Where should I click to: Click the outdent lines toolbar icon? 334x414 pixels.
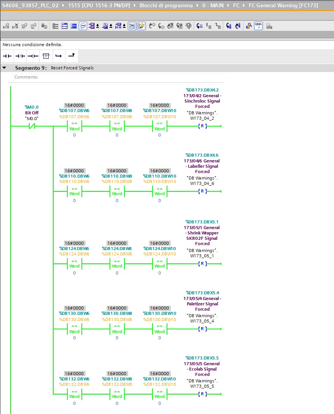[218, 26]
